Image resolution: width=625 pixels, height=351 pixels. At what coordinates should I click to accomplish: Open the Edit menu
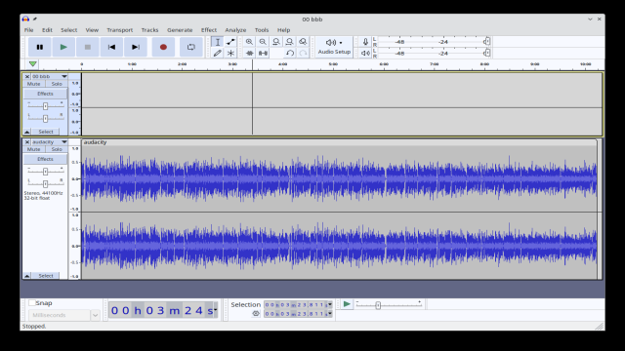47,30
